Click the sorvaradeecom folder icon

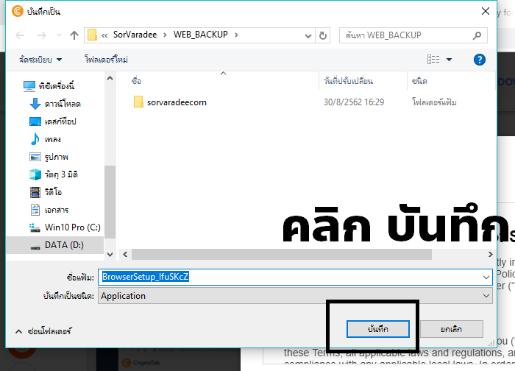(x=138, y=102)
